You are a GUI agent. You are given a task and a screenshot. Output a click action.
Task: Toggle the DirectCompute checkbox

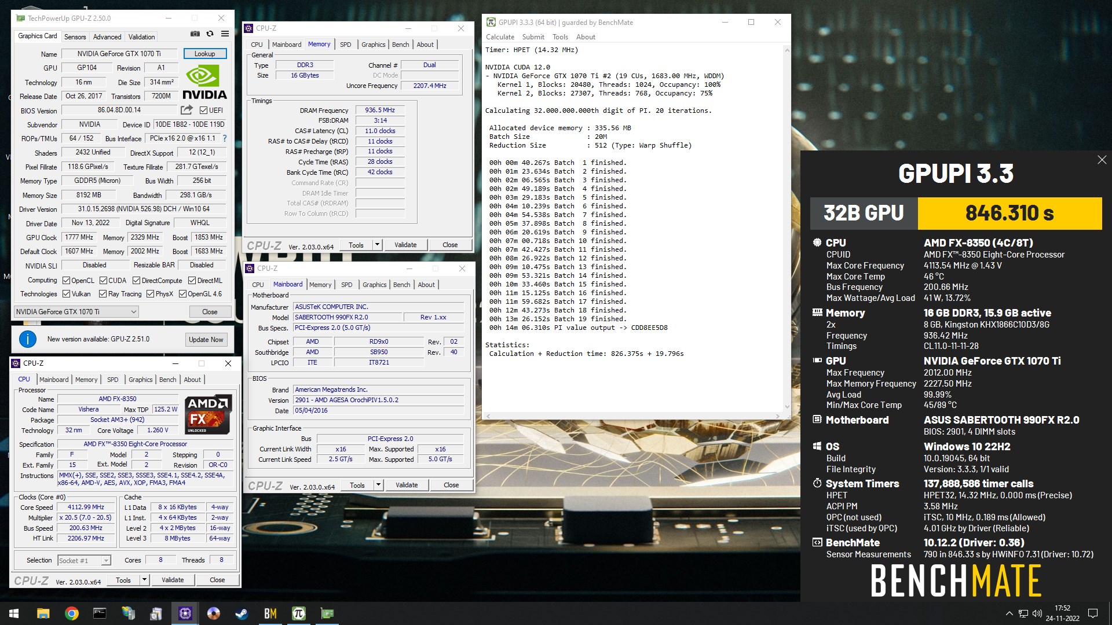coord(137,280)
